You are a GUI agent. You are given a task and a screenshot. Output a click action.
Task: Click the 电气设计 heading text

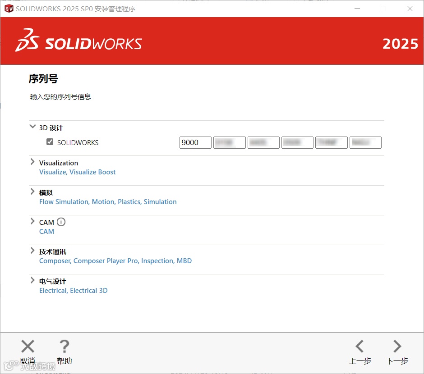53,281
